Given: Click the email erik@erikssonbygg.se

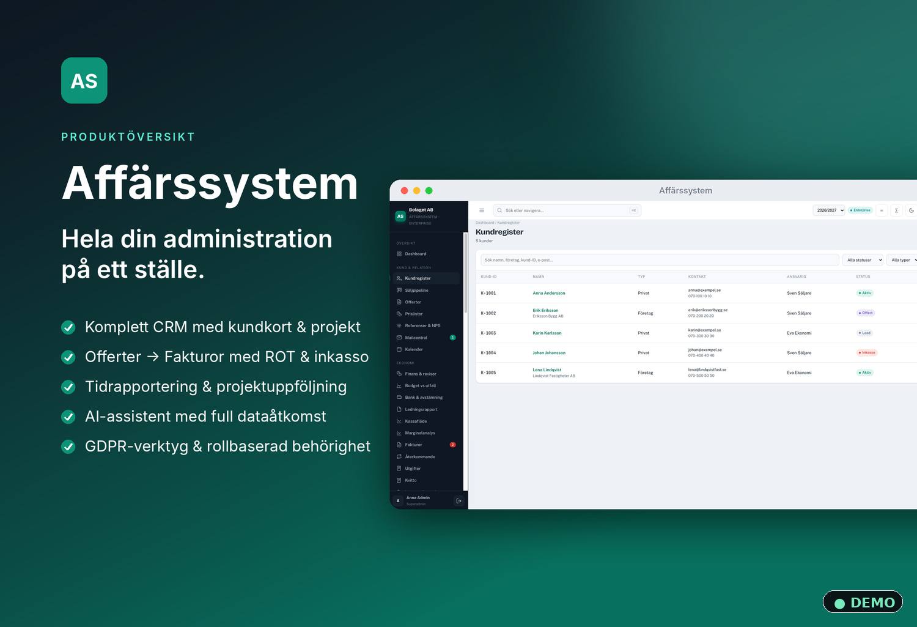Looking at the screenshot, I should coord(708,310).
